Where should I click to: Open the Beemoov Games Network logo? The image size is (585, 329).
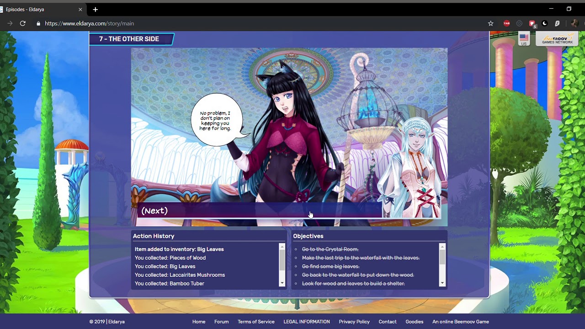[557, 39]
